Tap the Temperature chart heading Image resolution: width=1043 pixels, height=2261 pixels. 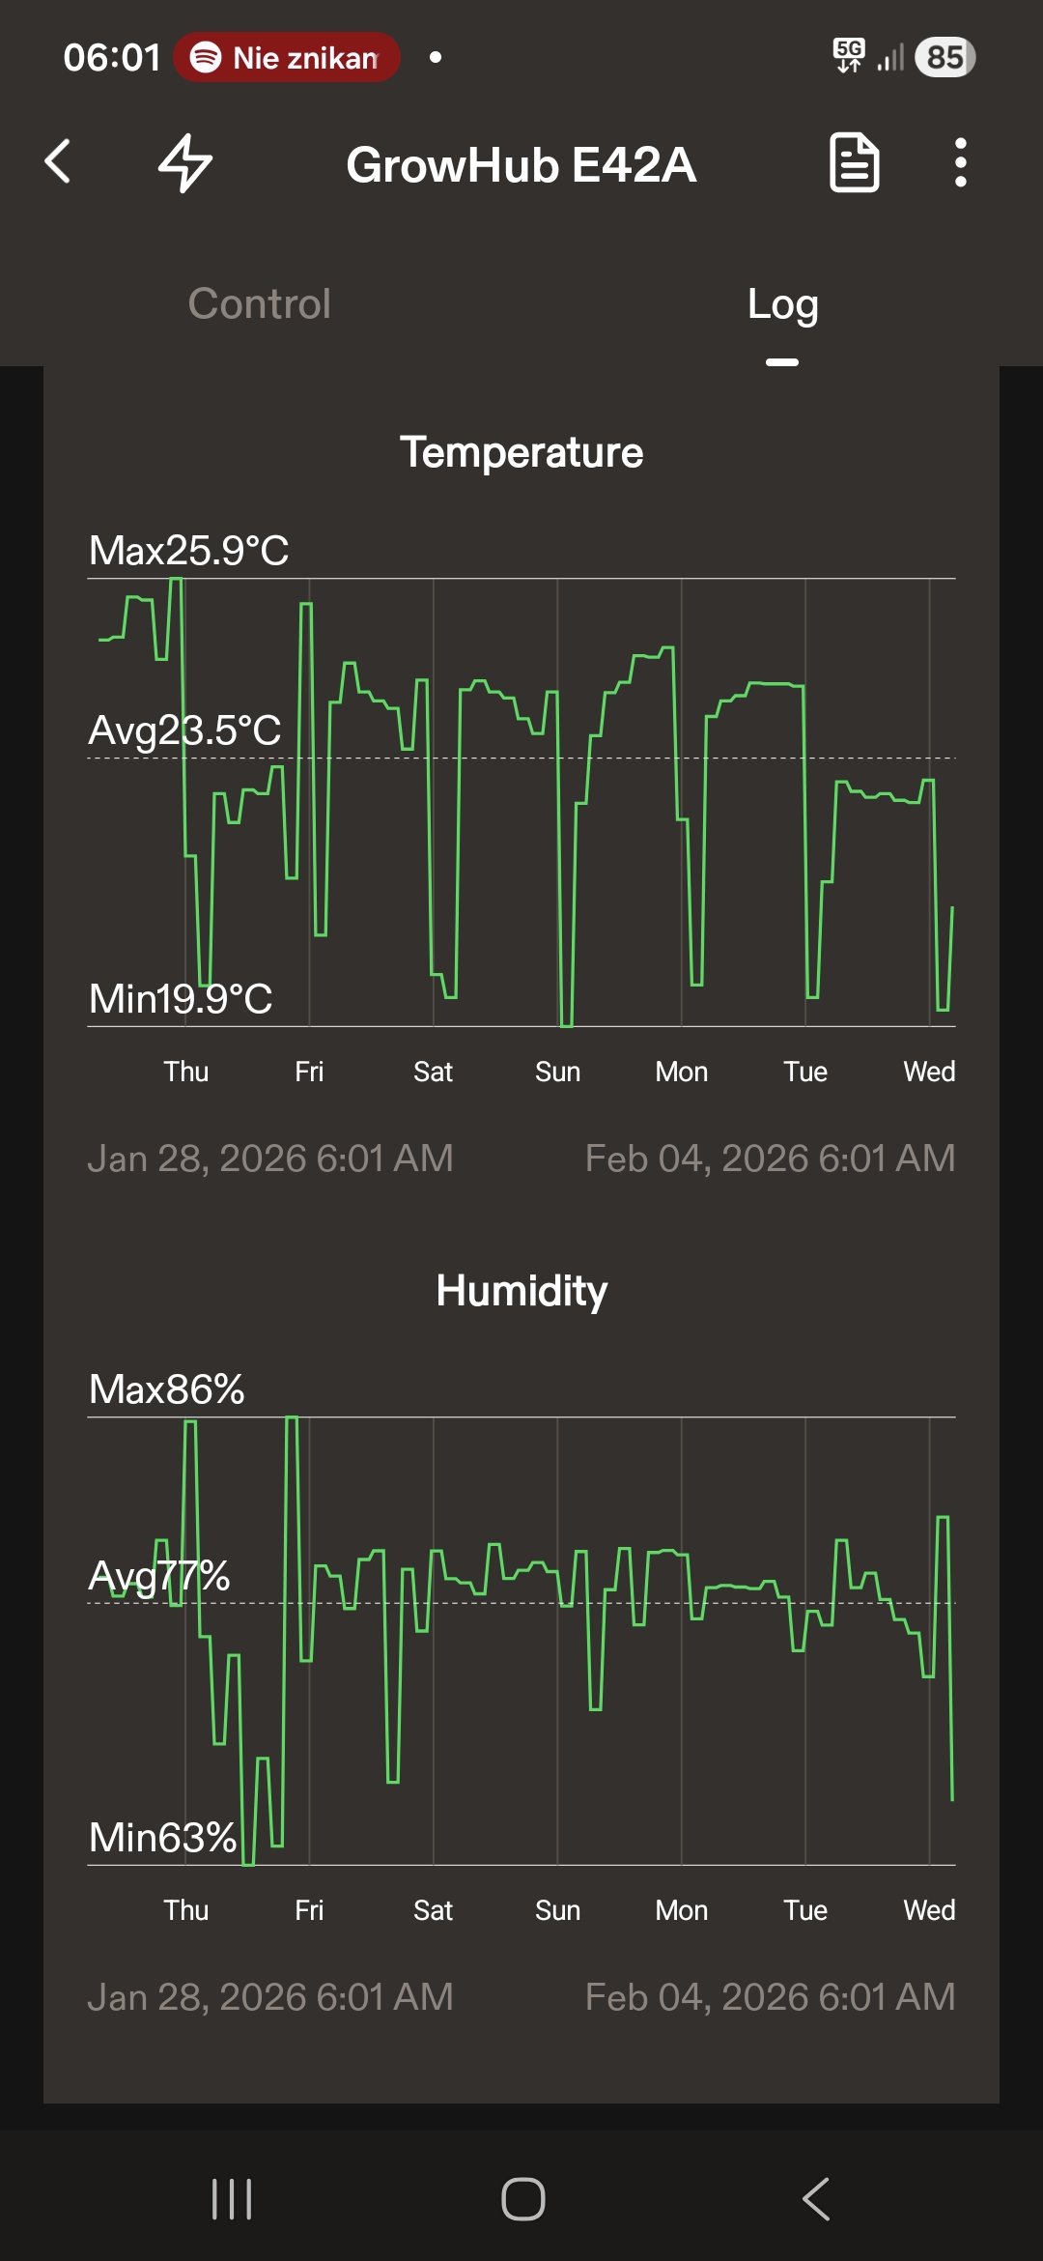coord(521,452)
